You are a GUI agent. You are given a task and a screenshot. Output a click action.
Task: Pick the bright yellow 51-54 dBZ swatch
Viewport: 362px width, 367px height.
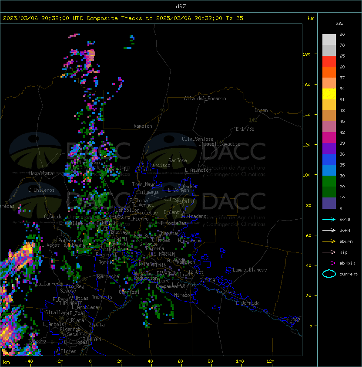tap(329, 94)
